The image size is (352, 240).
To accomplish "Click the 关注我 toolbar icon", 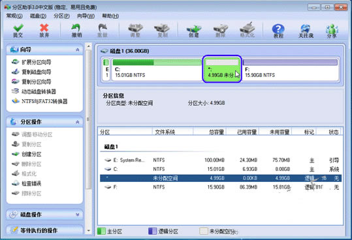I will point(306,30).
